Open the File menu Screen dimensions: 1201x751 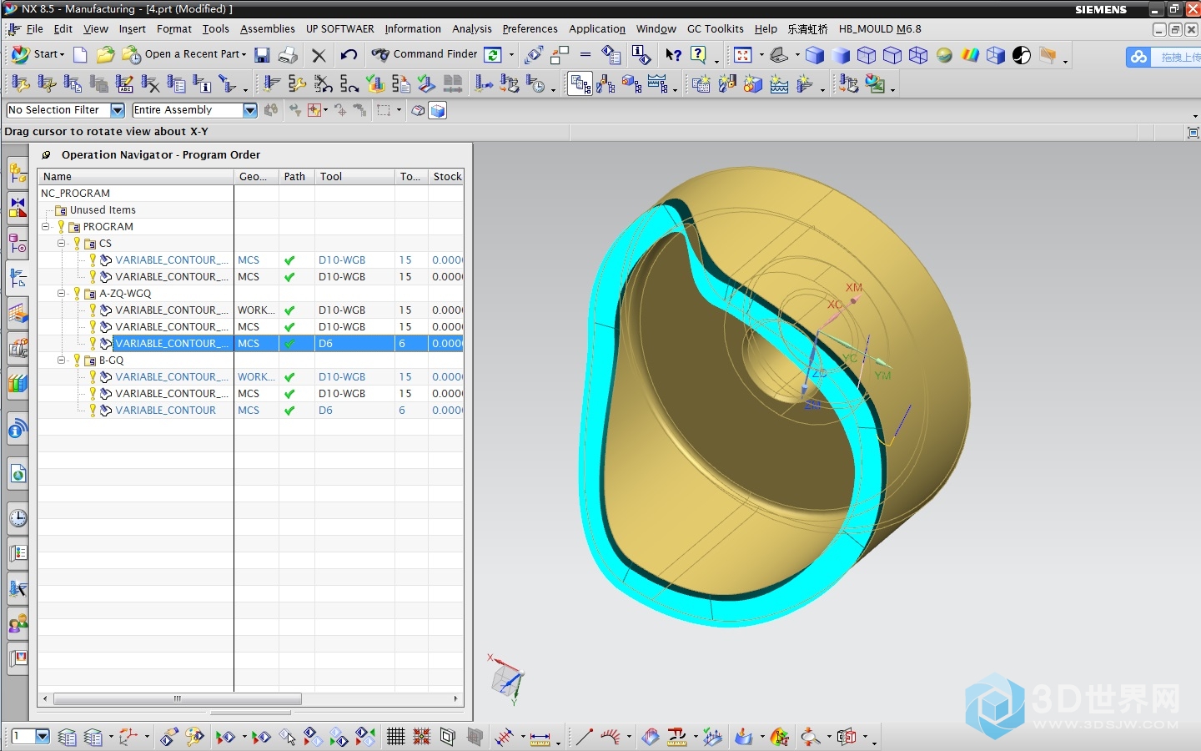click(34, 28)
